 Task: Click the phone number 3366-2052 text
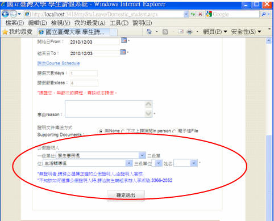coord(162,180)
